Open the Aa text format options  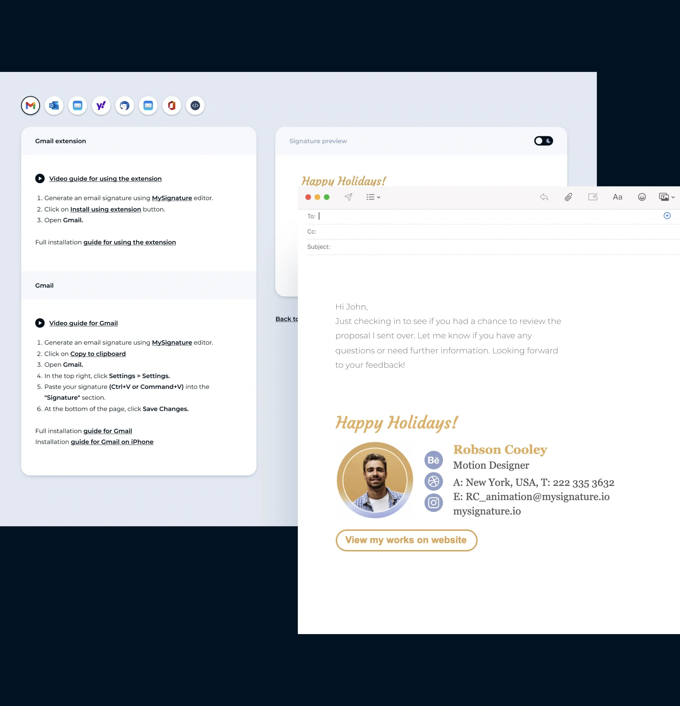pos(618,197)
